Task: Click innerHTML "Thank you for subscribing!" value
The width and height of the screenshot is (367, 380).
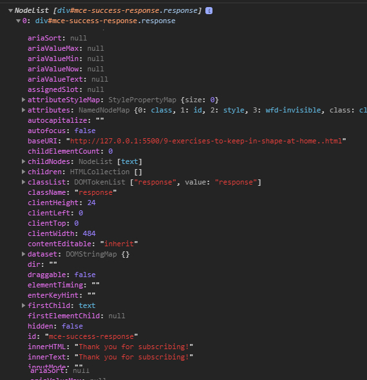Action: [x=134, y=347]
